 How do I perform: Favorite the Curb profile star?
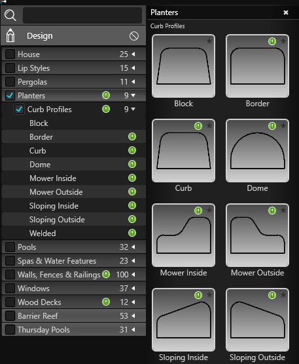point(209,125)
